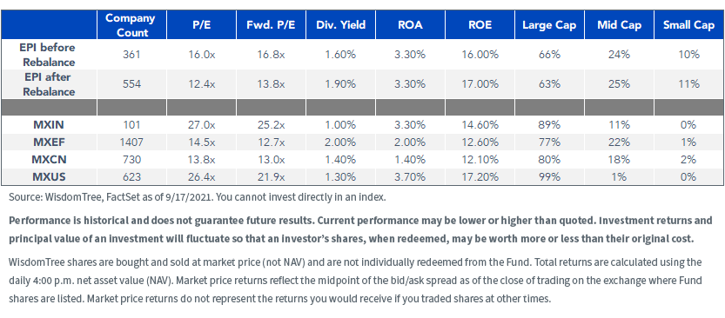
Task: Click the 17.20% ROE cell
Action: tap(480, 176)
